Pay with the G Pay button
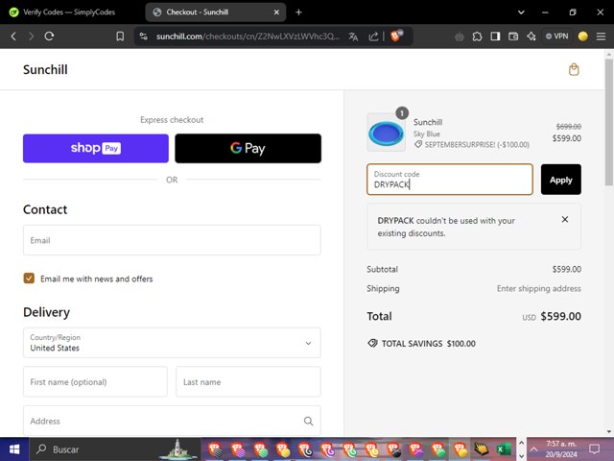The width and height of the screenshot is (614, 461). coord(248,148)
